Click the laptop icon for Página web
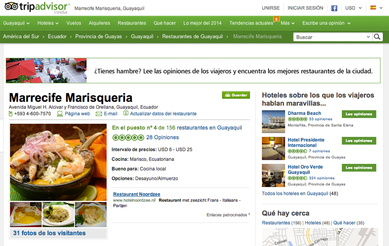 [60, 114]
